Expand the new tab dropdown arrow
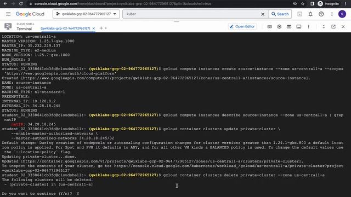The height and width of the screenshot is (197, 351). [106, 28]
